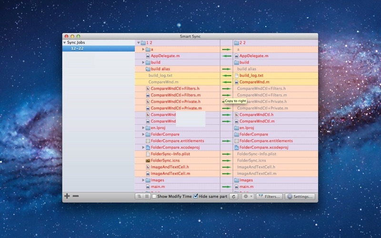Select the 12-22 sync job
This screenshot has height=238, width=381.
78,49
